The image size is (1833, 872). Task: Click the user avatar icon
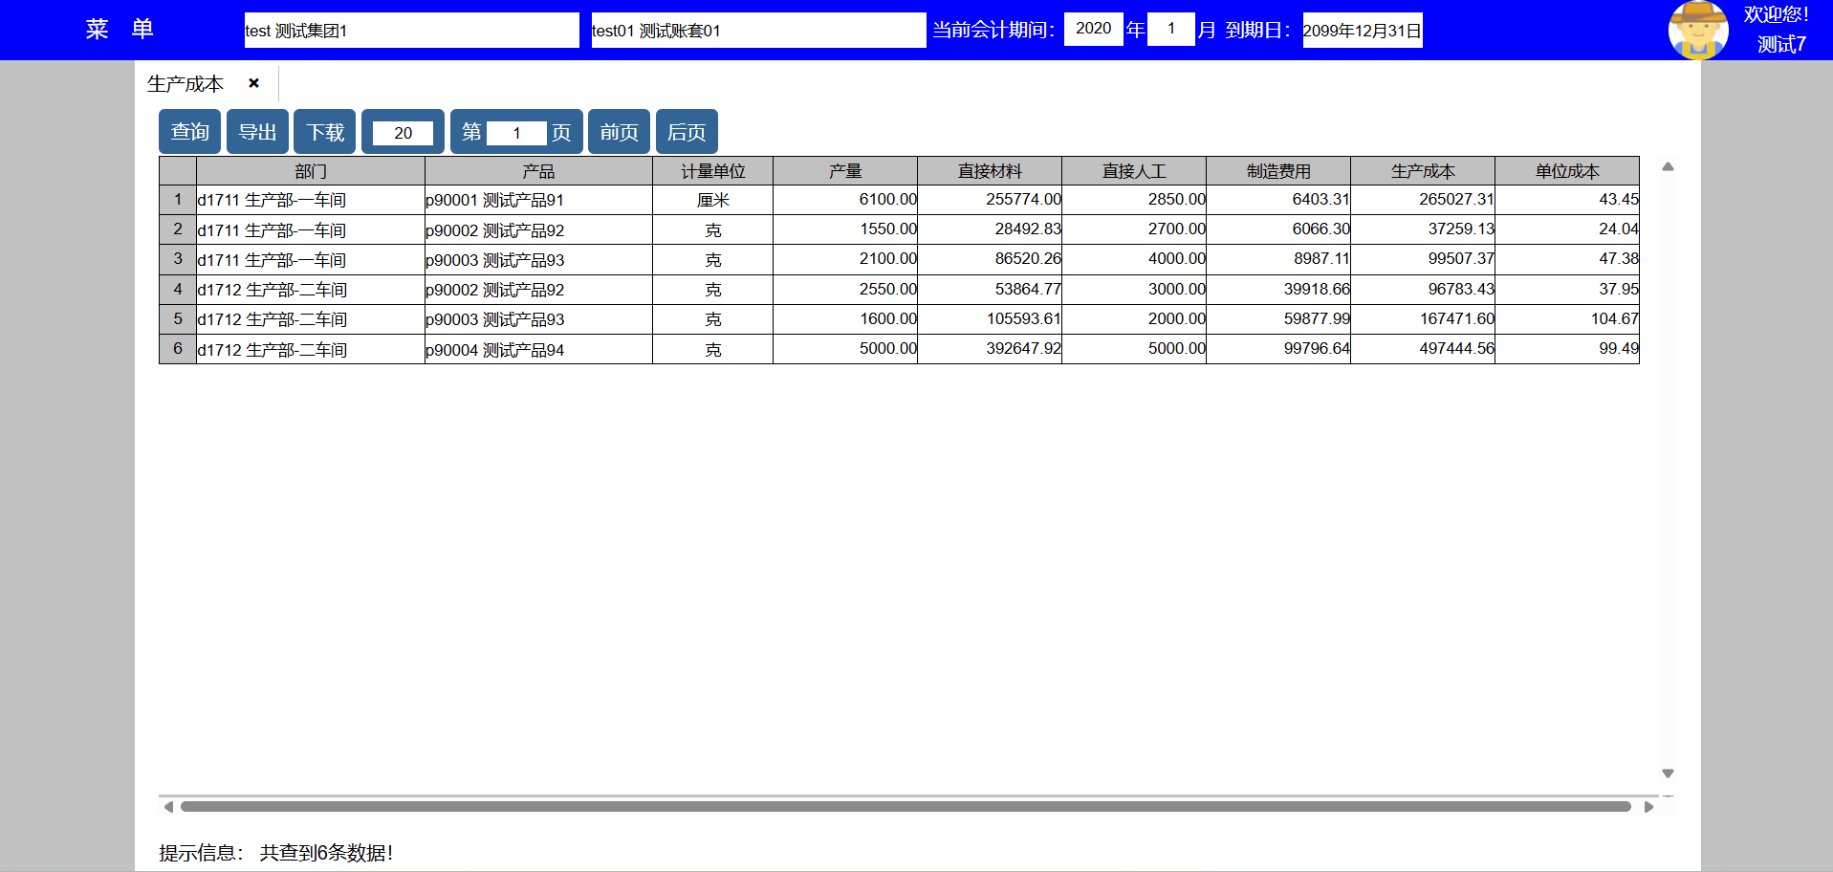(x=1697, y=30)
